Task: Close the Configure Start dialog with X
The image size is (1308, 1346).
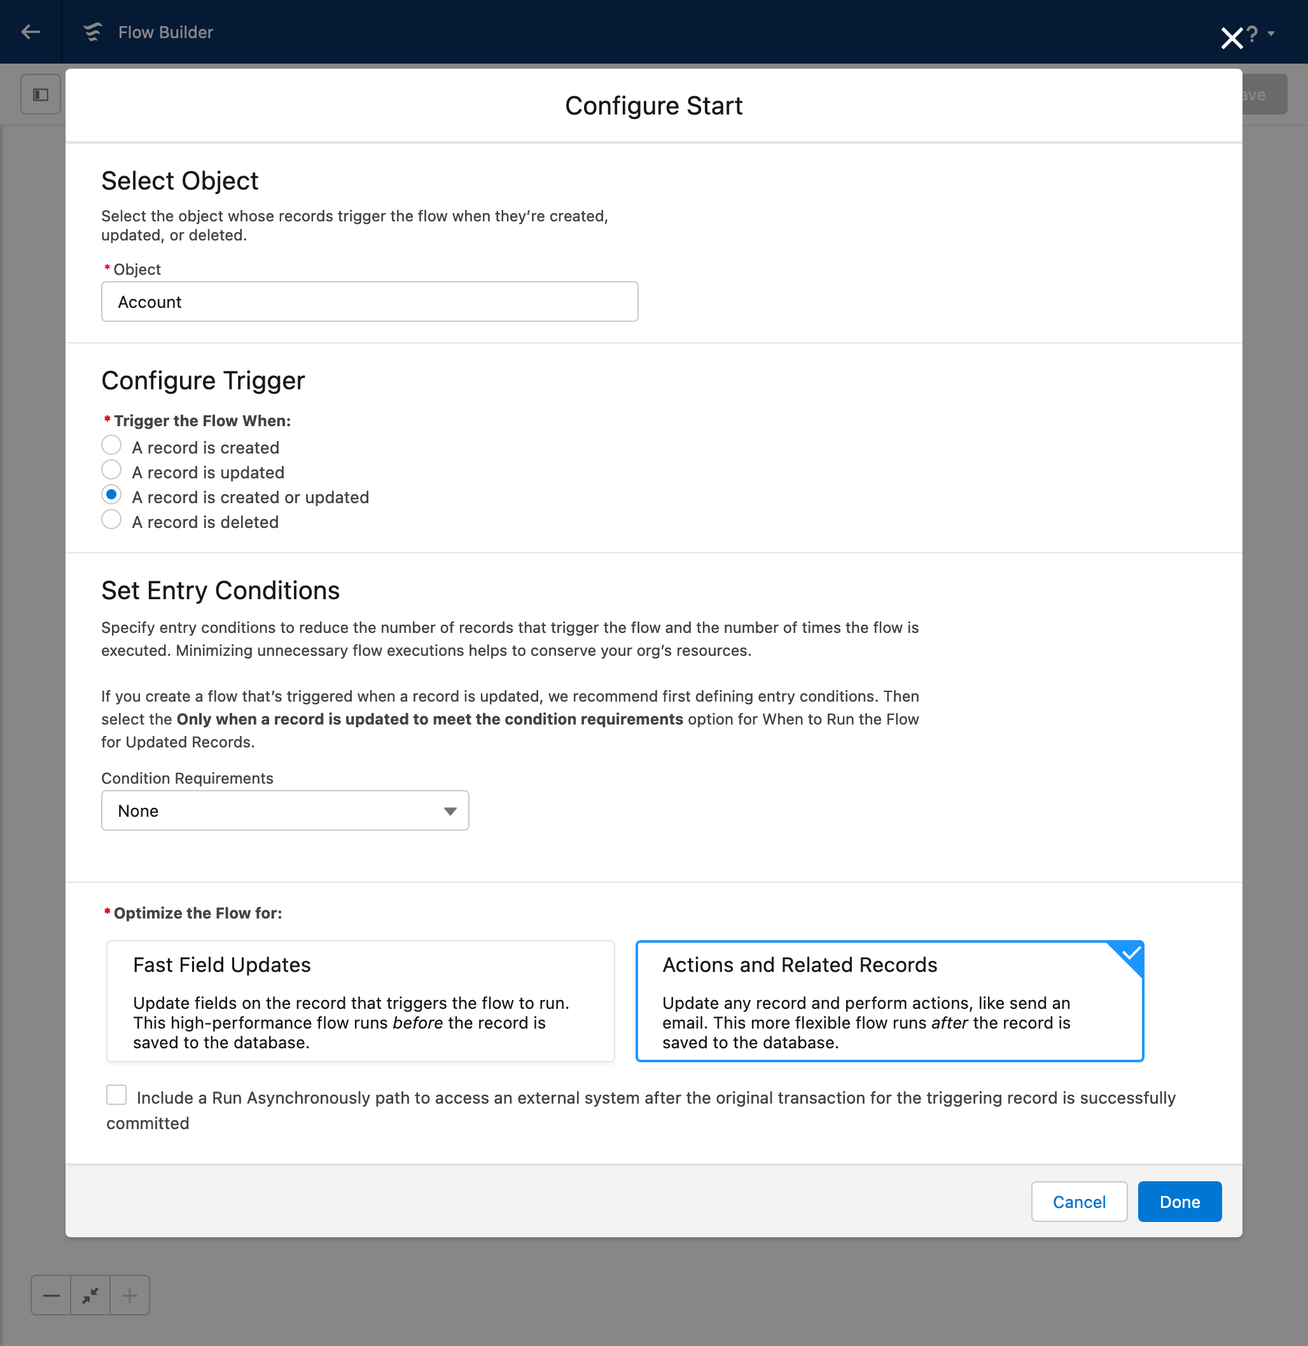Action: tap(1231, 37)
